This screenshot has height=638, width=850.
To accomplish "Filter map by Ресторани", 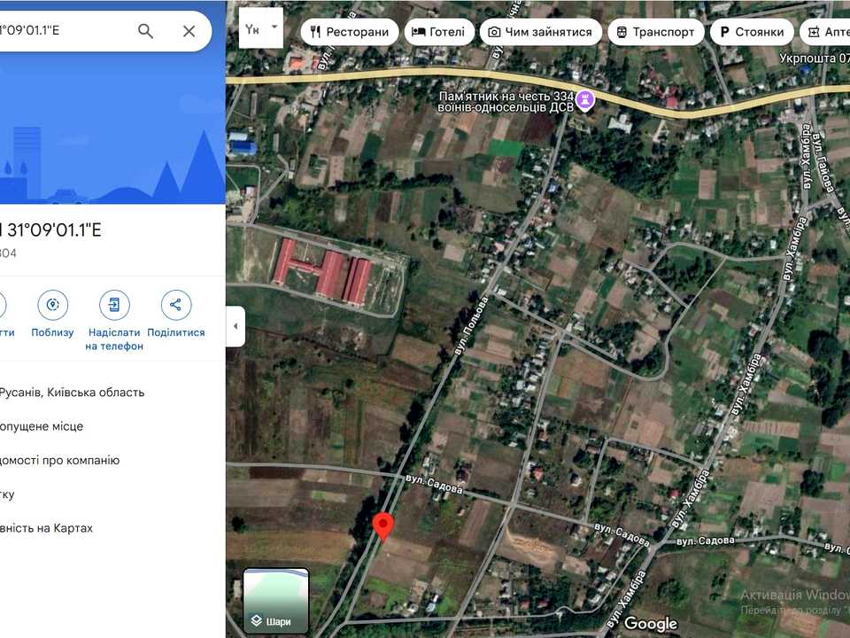I will [x=350, y=32].
